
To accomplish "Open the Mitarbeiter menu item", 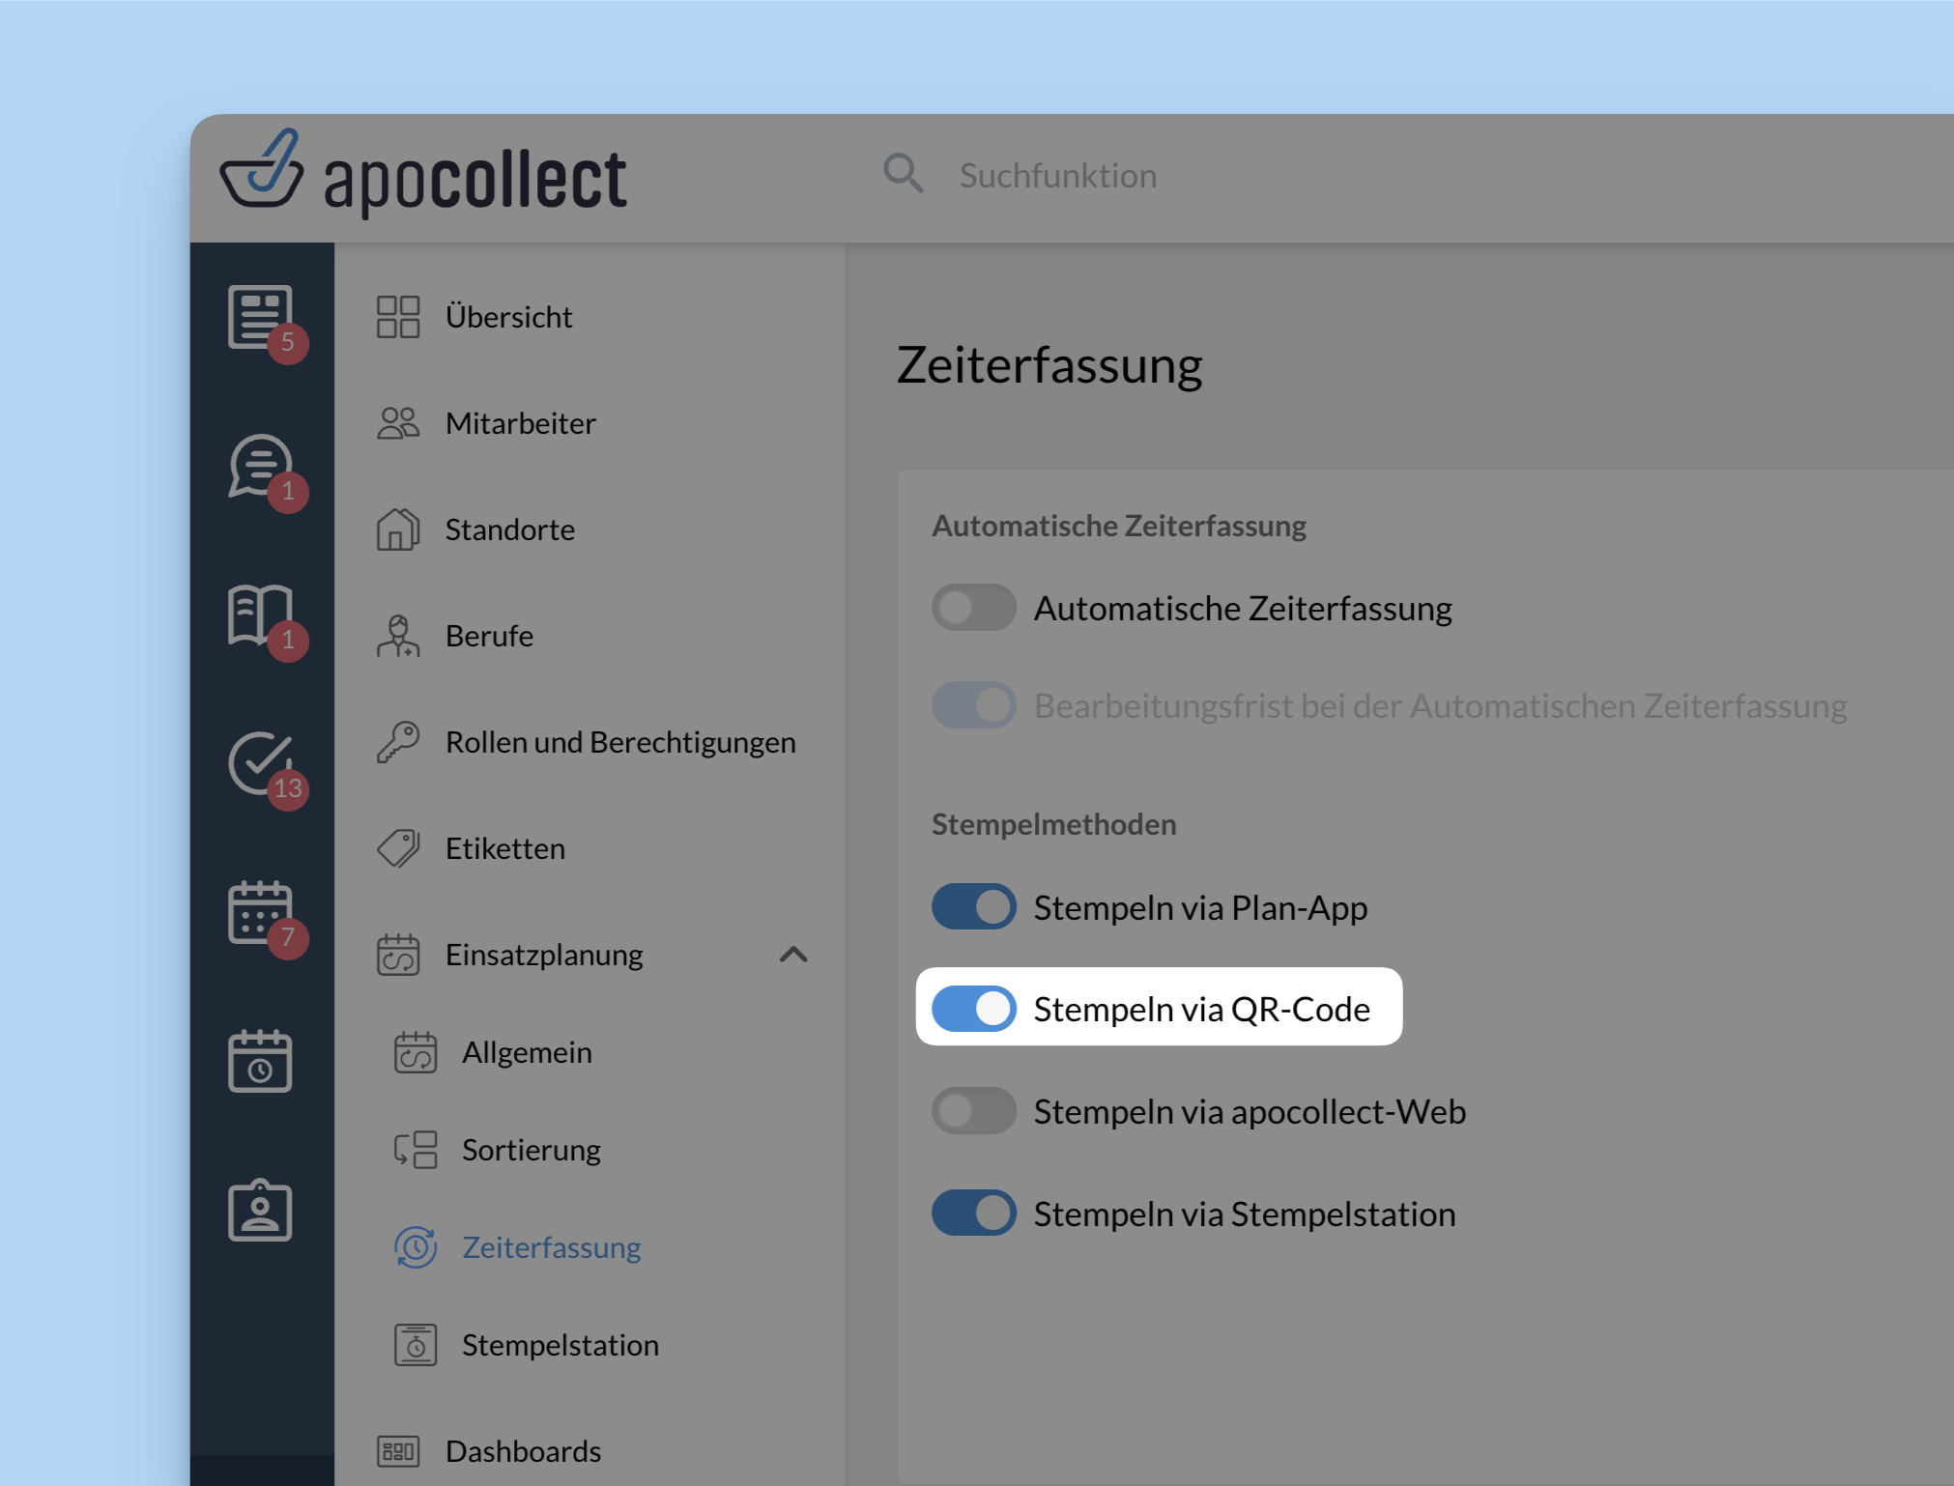I will pos(520,423).
